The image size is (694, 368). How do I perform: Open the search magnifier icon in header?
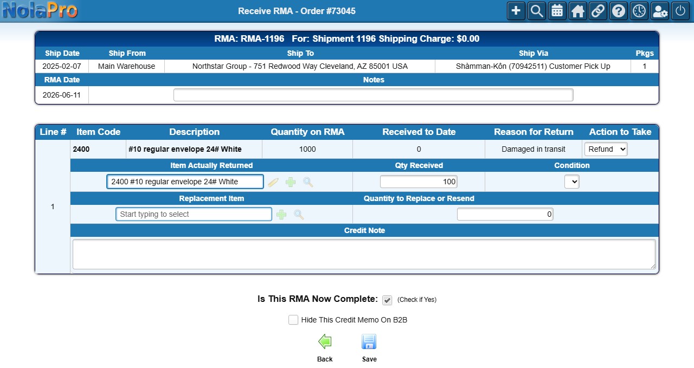[537, 11]
